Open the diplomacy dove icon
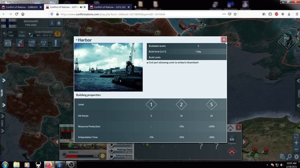This screenshot has width=300, height=168. coord(32,43)
